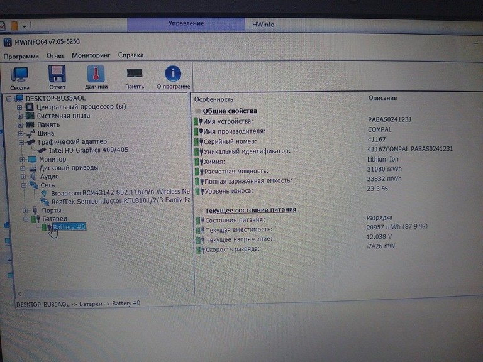The height and width of the screenshot is (362, 483).
Task: Click the battery icon beside Батареи
Action: coord(36,219)
